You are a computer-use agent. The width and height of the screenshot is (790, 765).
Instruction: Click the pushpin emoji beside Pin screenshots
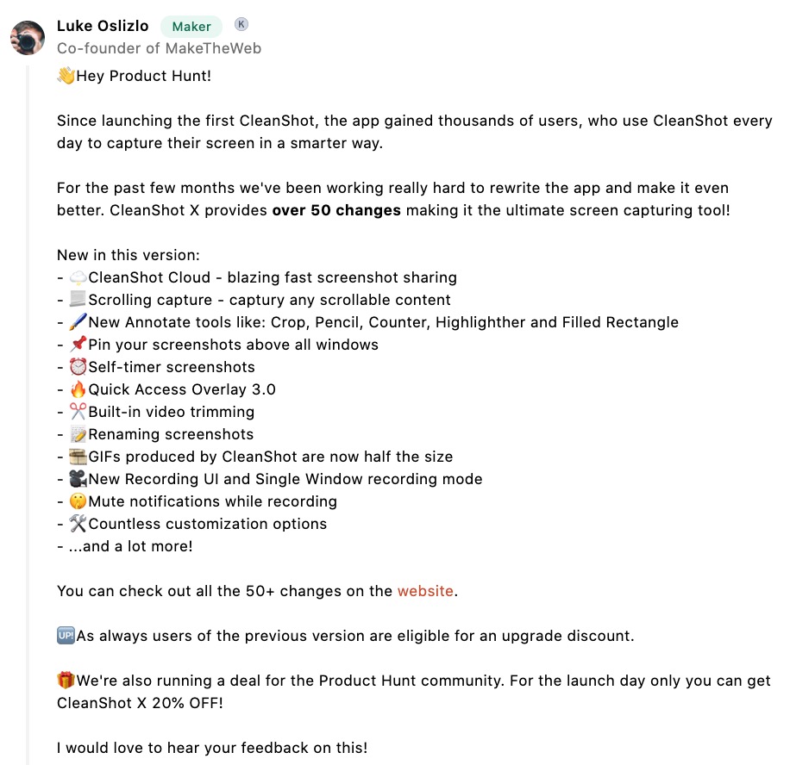tap(78, 345)
